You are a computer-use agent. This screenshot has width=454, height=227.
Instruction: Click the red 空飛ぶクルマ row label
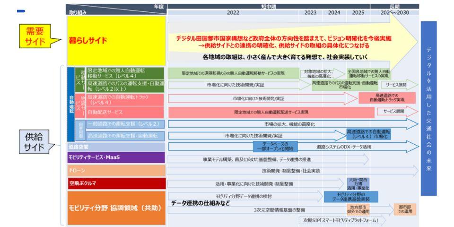(x=116, y=183)
